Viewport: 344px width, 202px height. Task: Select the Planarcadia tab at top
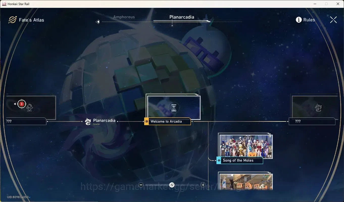[x=182, y=17]
